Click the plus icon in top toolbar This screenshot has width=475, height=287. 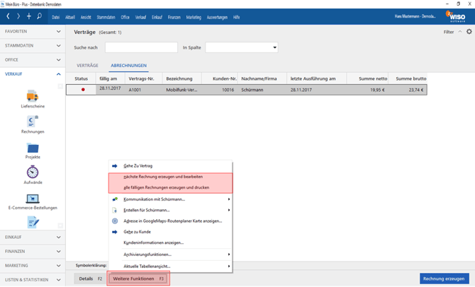click(x=29, y=16)
